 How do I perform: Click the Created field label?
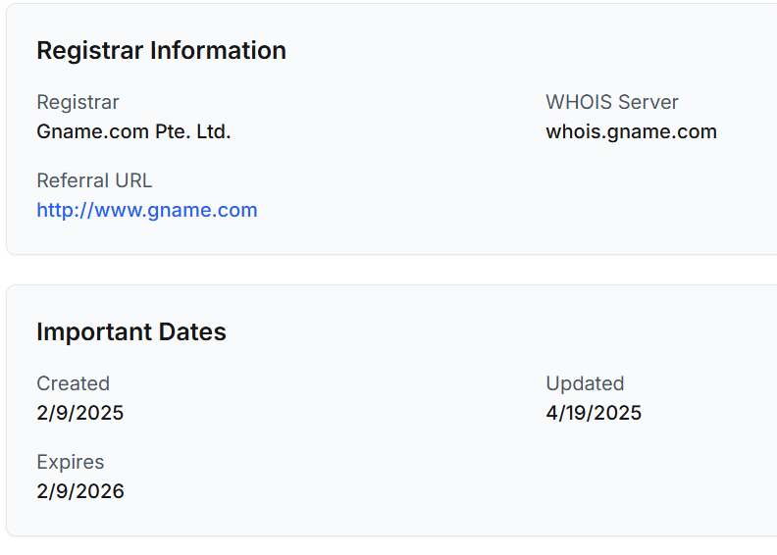(x=73, y=383)
